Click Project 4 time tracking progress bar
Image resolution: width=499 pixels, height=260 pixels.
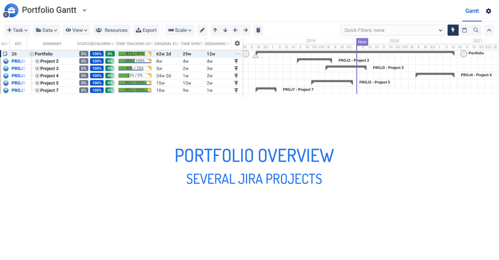135,76
